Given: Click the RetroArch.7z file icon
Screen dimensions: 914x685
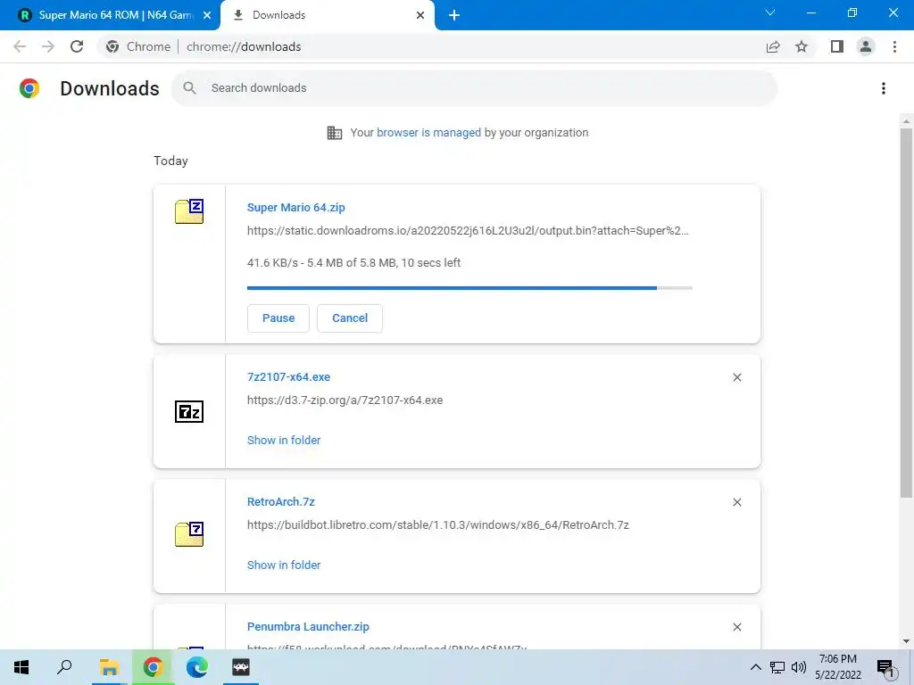Looking at the screenshot, I should point(189,534).
